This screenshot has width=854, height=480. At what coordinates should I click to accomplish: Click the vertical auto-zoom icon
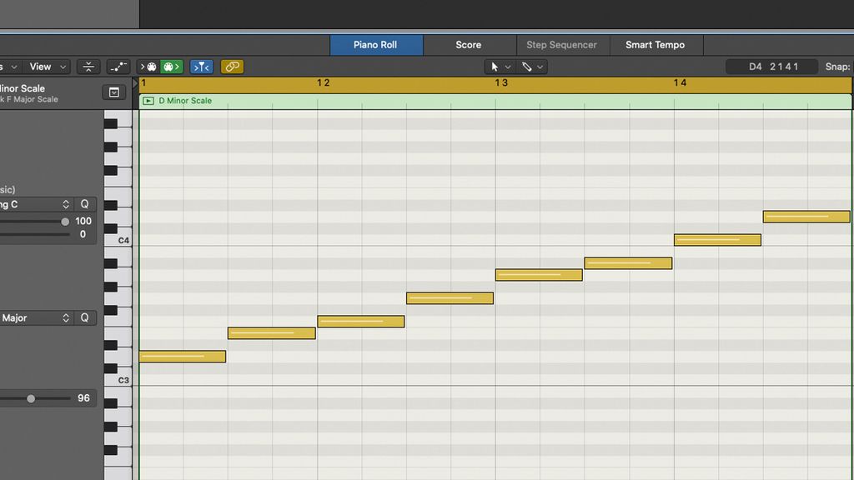click(89, 66)
